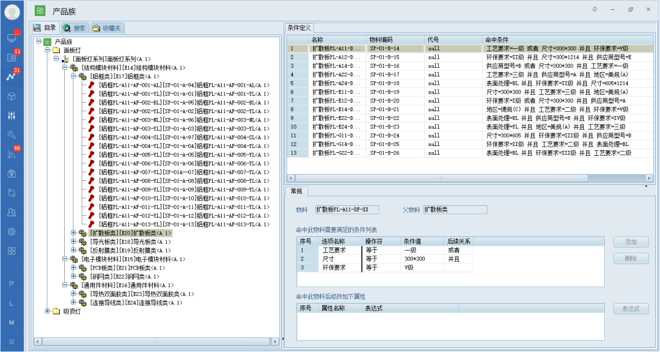Click the 删除 button
The height and width of the screenshot is (352, 660).
tap(631, 258)
